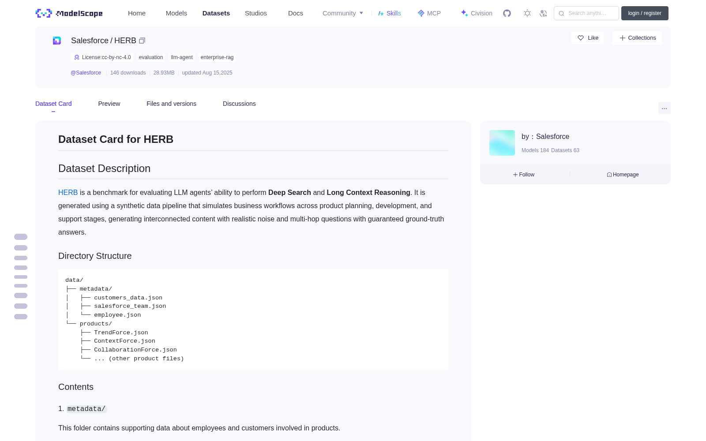The image size is (706, 441).
Task: Open the Models menu item
Action: coord(176,13)
